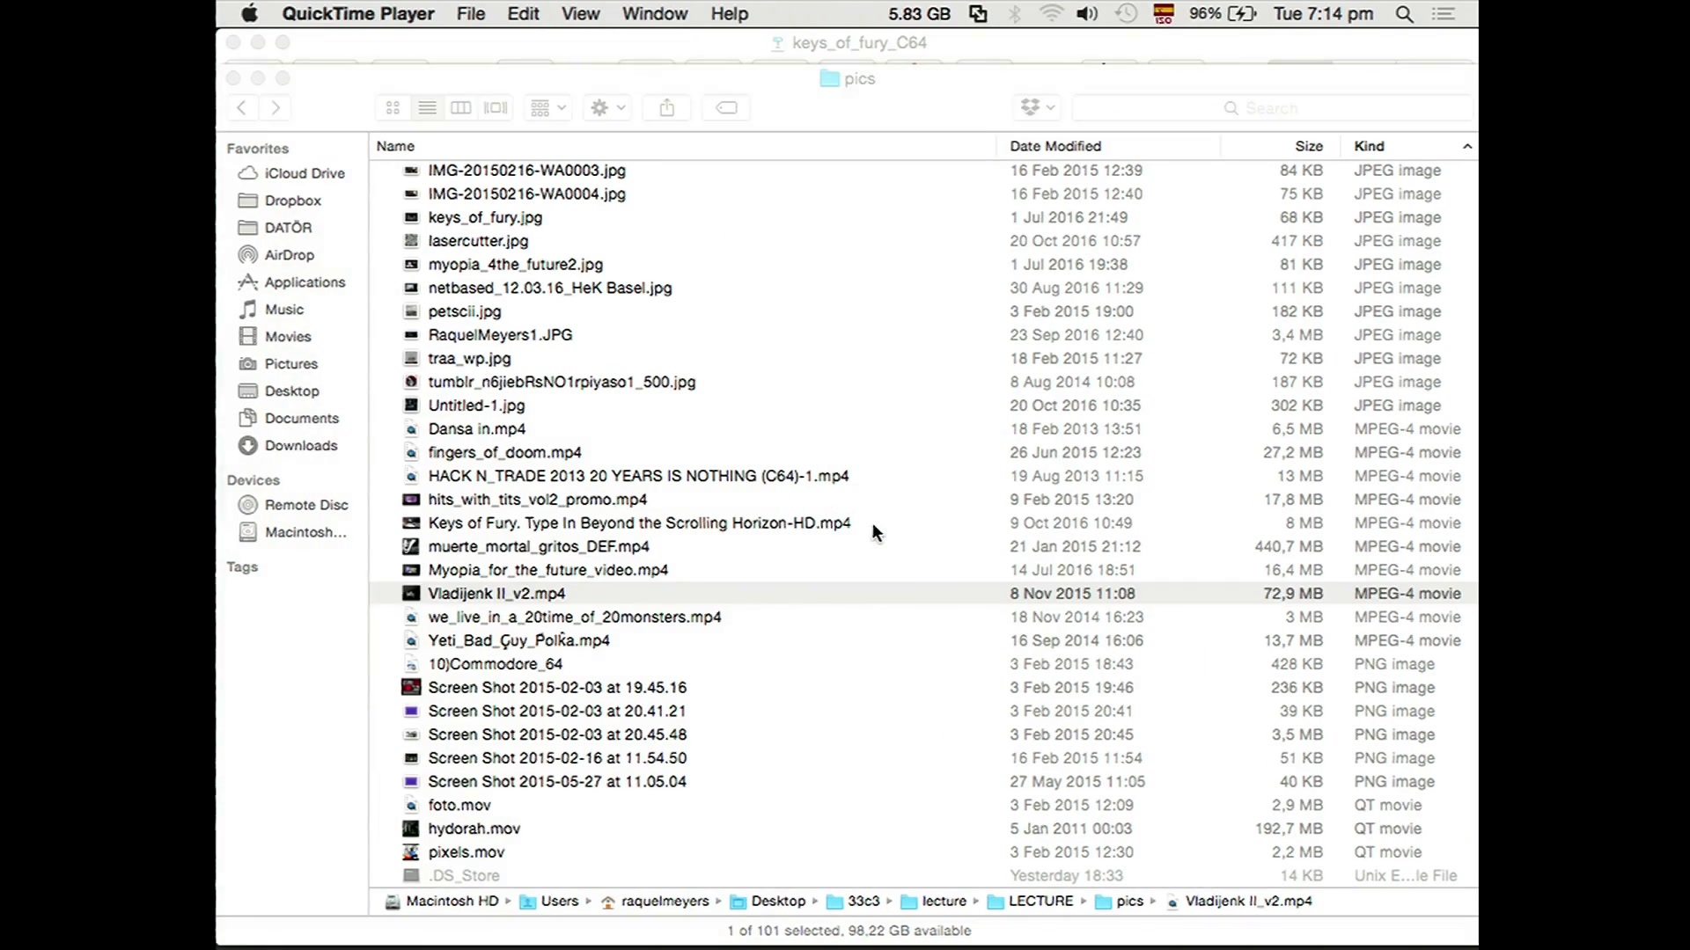Screen dimensions: 1690x950
Task: Open the Apple menu
Action: pos(250,14)
